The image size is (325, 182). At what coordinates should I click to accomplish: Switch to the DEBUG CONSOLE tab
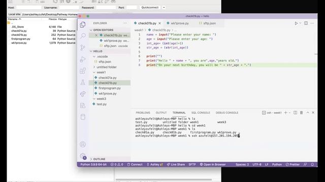(227, 113)
